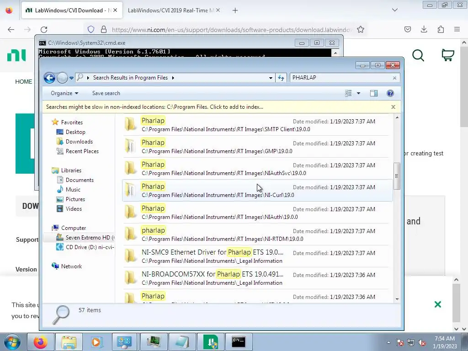Show hidden system tray icons
468x351 pixels.
tap(388, 342)
